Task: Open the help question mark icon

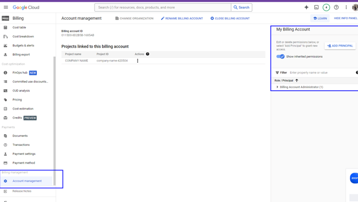Action: coord(336,7)
